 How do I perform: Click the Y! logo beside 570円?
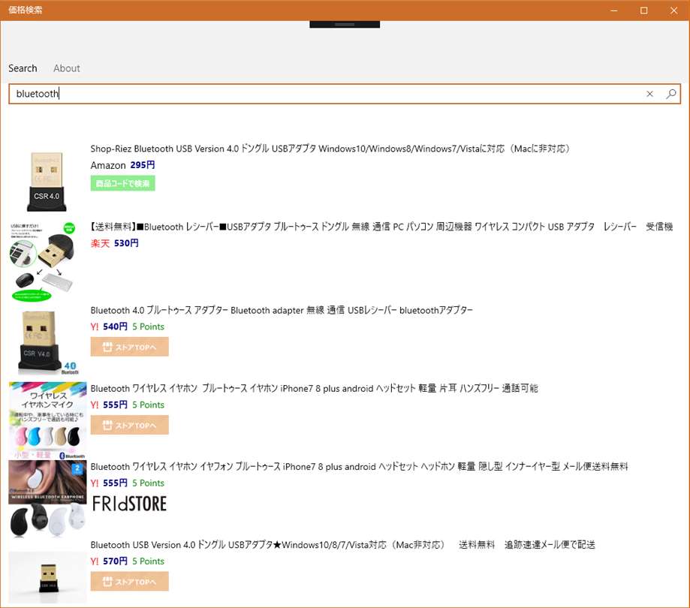tap(95, 561)
